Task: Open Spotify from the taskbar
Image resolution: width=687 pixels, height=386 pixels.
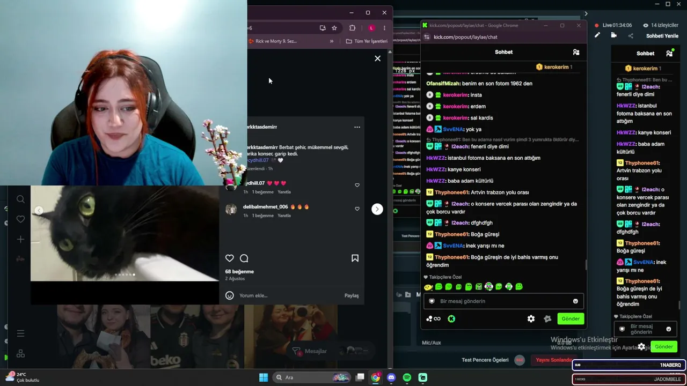Action: point(407,377)
